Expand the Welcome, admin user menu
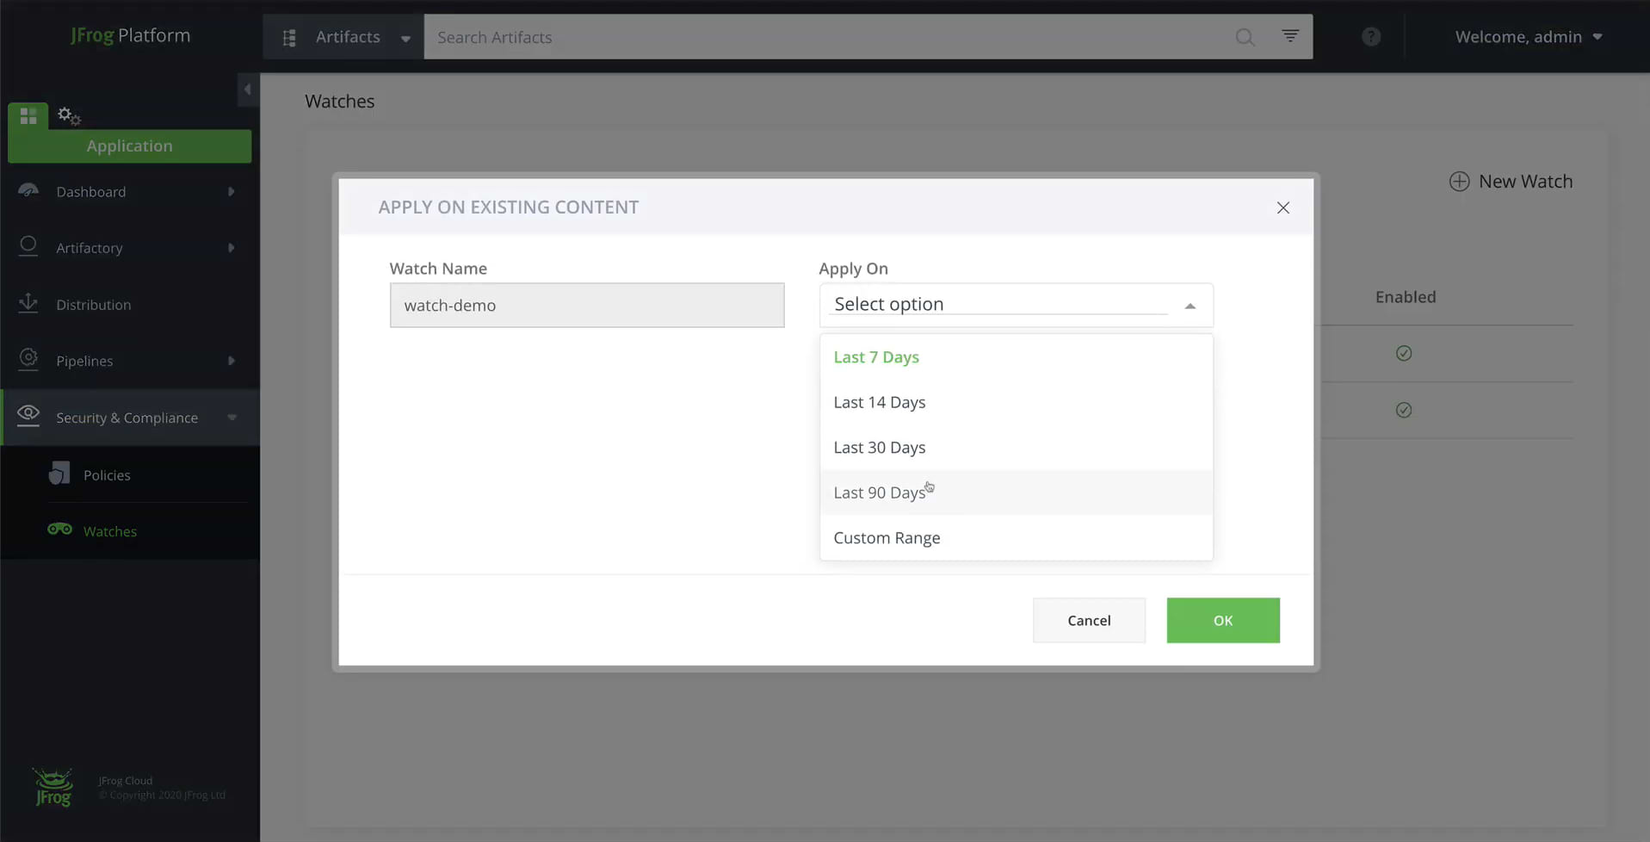Screen dimensions: 1650x842 click(x=1528, y=36)
